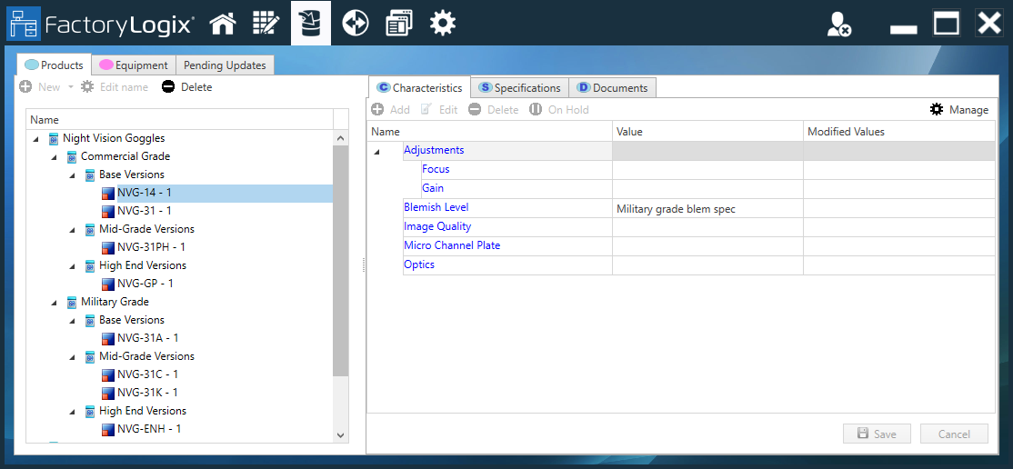Select the active database bucket icon
The image size is (1013, 469).
point(311,24)
